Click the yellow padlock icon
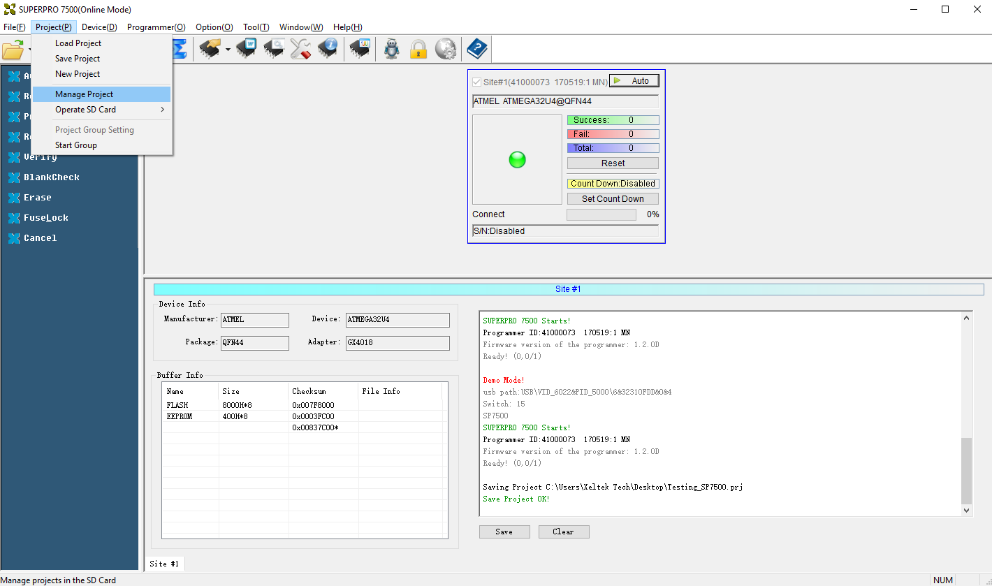Viewport: 992px width, 586px height. coord(418,49)
